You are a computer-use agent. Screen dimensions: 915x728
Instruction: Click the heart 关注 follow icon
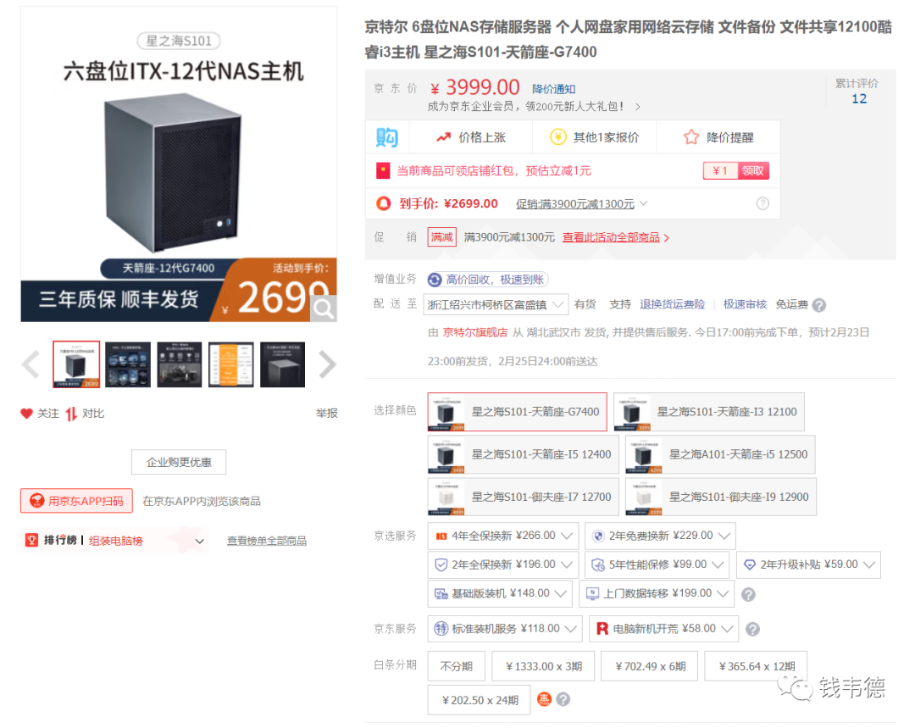26,414
